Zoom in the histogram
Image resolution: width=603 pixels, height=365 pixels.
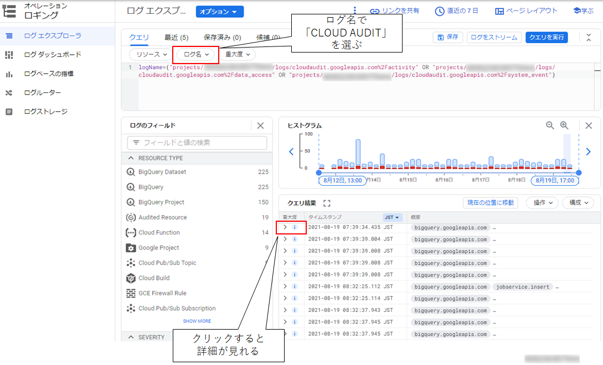click(x=564, y=126)
